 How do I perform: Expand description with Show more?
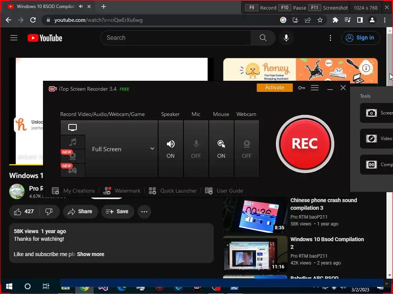tap(91, 254)
